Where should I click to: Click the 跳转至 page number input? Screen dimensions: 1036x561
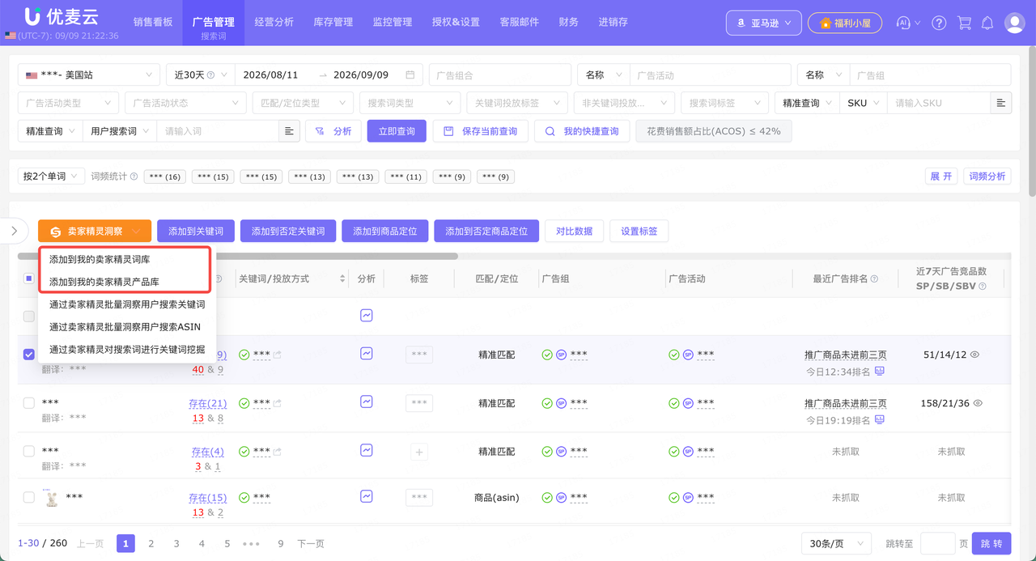pyautogui.click(x=938, y=544)
